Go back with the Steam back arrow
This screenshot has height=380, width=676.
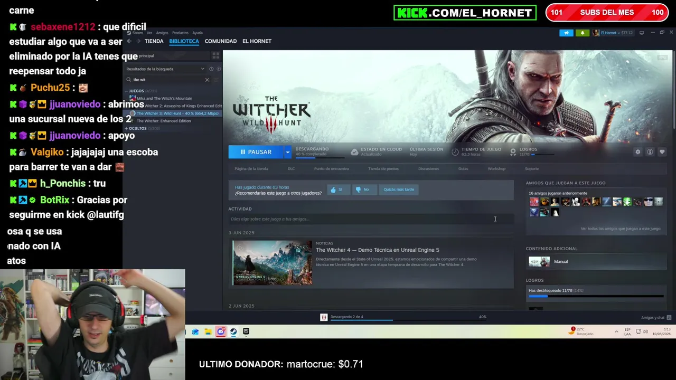(129, 41)
